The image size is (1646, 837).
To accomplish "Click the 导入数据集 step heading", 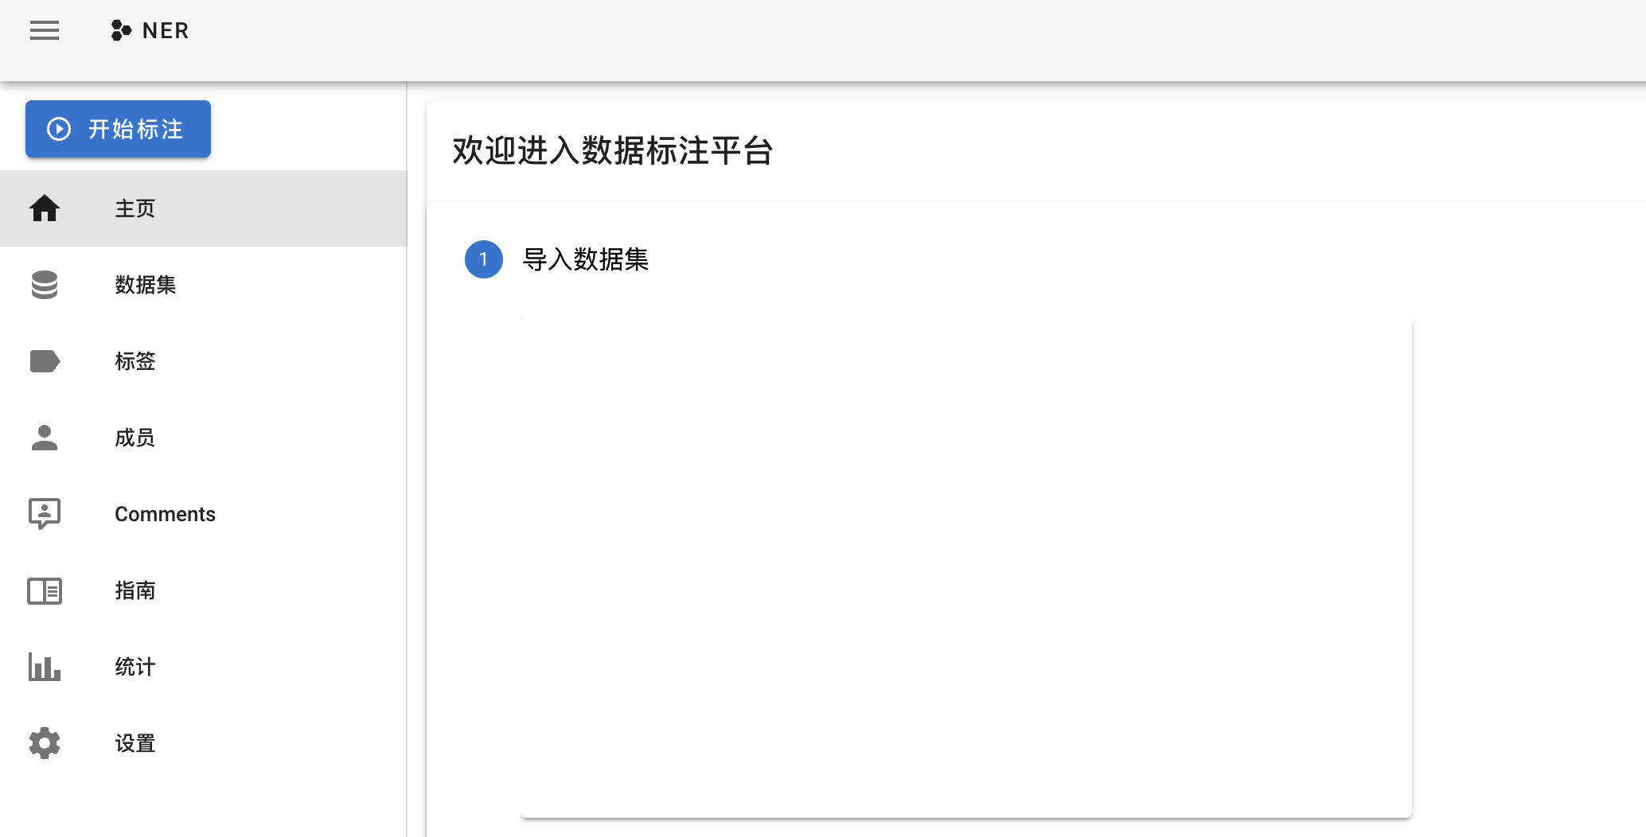I will (586, 259).
